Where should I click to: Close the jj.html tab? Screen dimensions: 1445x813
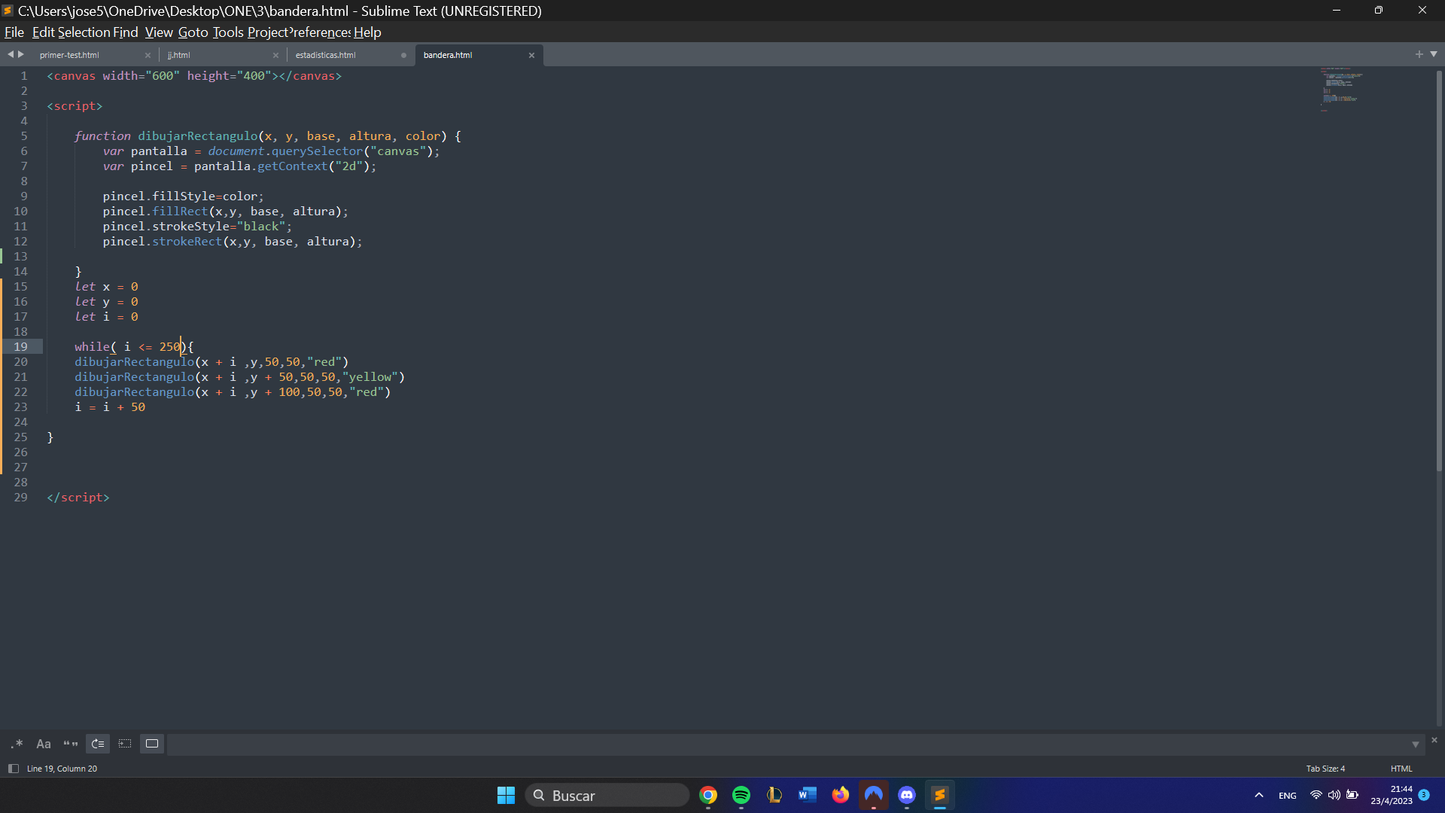tap(275, 55)
